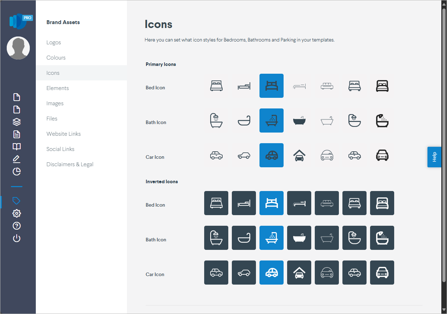Image resolution: width=447 pixels, height=314 pixels.
Task: Select the highlighted blue primary car icon
Action: (272, 155)
